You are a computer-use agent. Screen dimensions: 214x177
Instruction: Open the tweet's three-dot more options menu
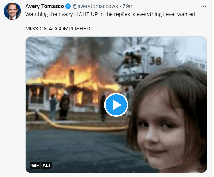(x=204, y=6)
